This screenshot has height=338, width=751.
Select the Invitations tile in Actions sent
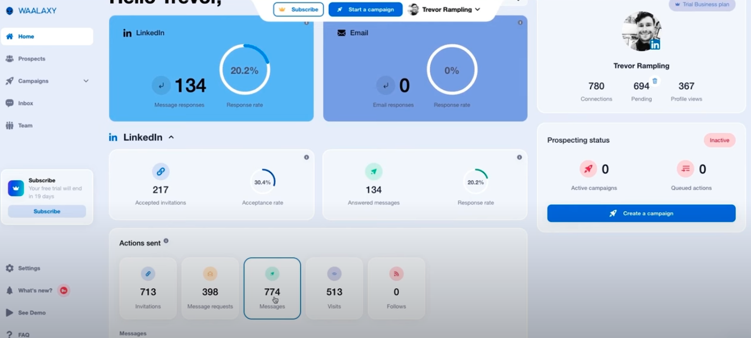click(x=148, y=288)
